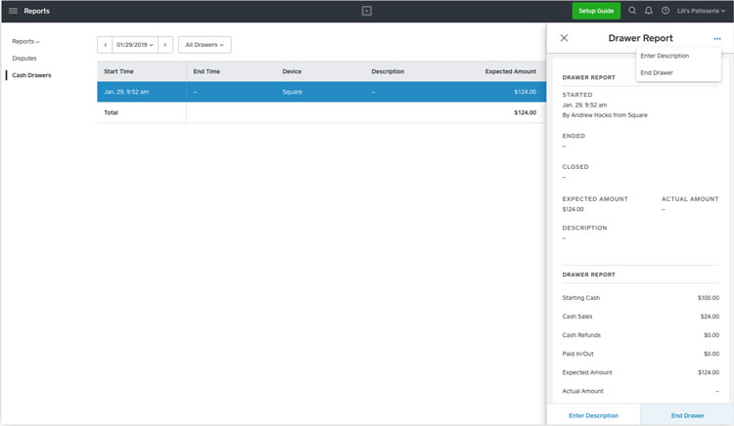Click the three-dot more options icon

tap(717, 38)
